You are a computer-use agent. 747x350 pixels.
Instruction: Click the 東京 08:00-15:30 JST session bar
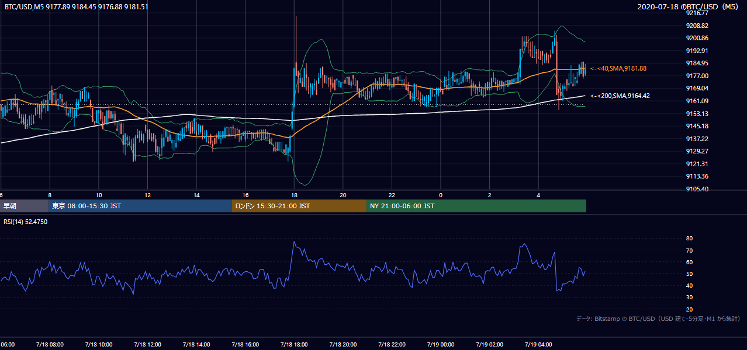click(140, 206)
